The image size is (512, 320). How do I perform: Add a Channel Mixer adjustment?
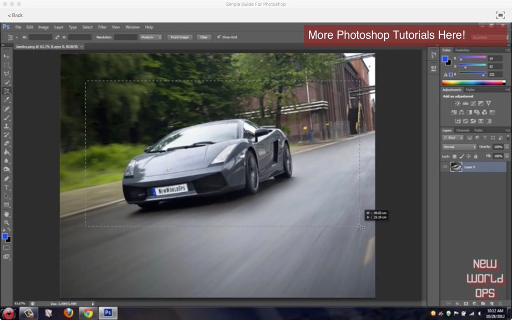[x=485, y=113]
